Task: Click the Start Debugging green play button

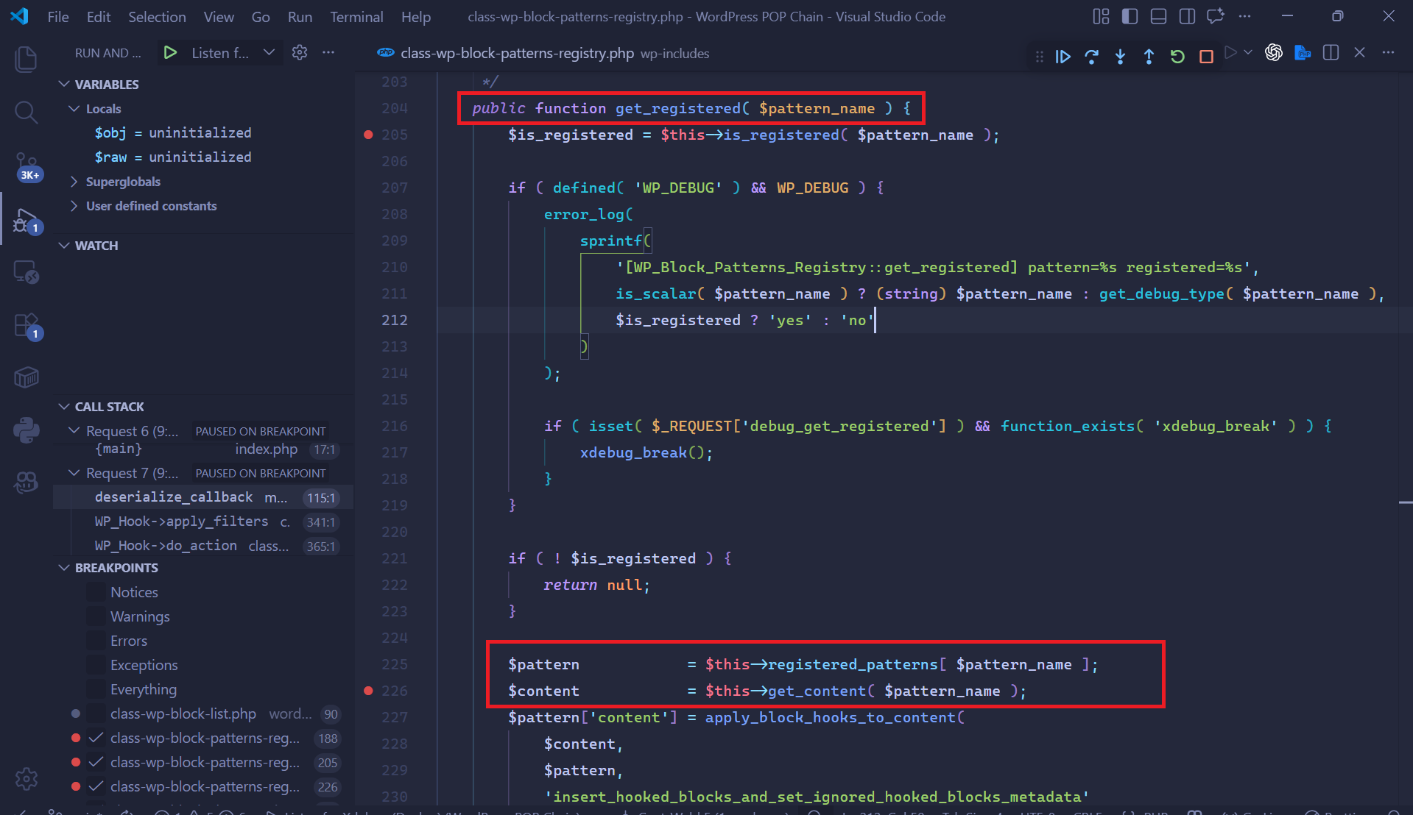Action: (170, 53)
